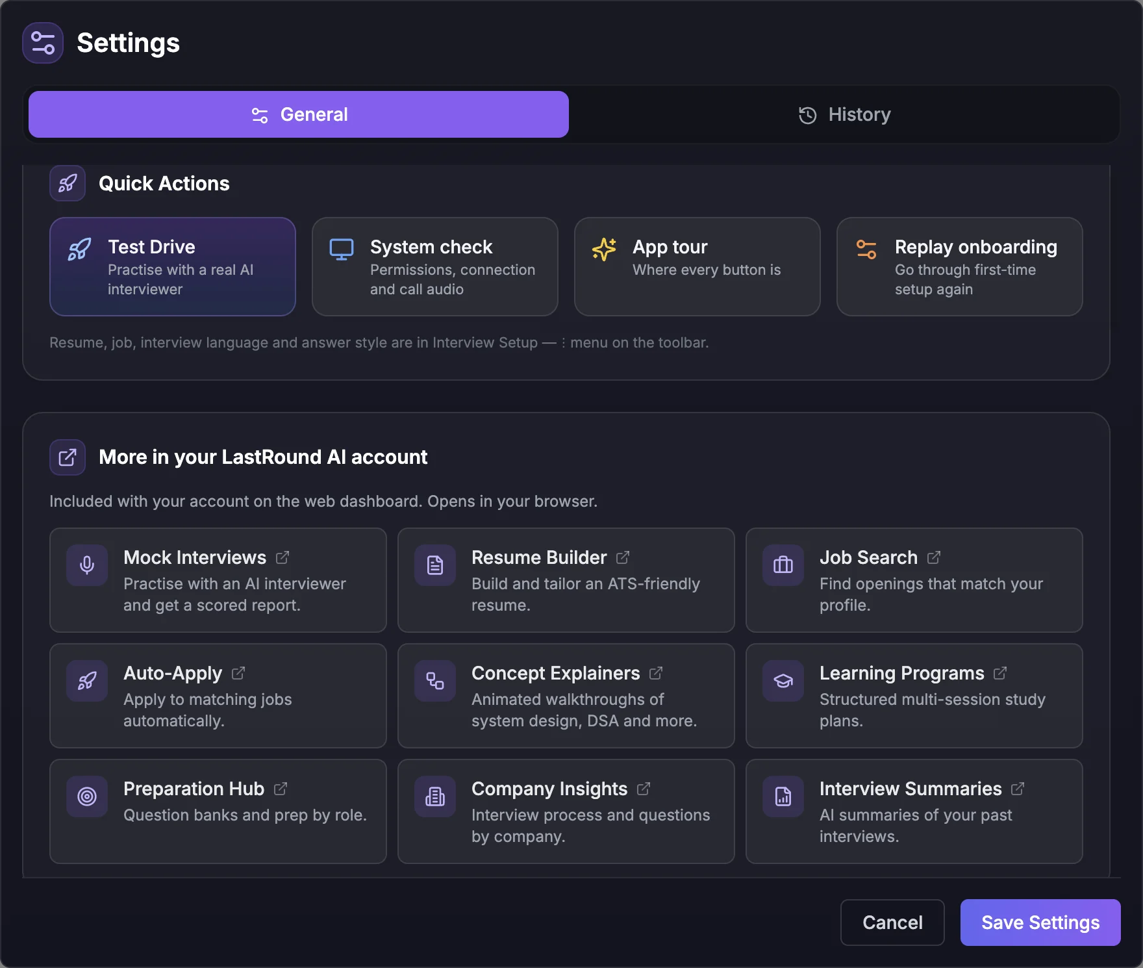Click Save Settings
The width and height of the screenshot is (1143, 968).
[x=1040, y=923]
